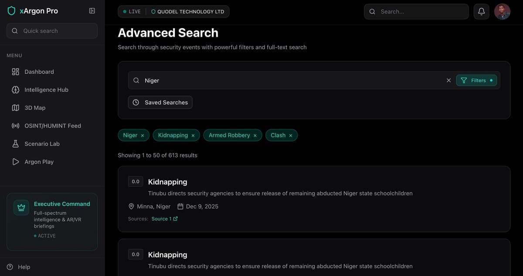Go to Dashboard in menu

tap(39, 72)
